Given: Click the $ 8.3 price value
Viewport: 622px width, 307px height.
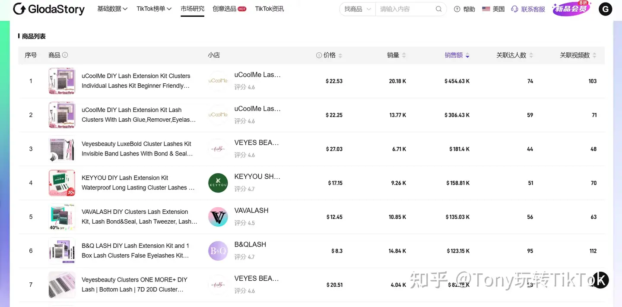Looking at the screenshot, I should click(337, 251).
